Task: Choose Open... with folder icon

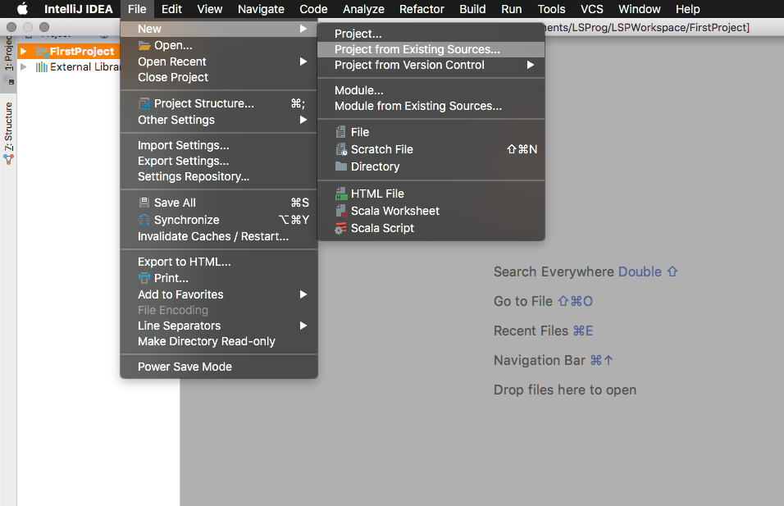Action: [x=219, y=45]
